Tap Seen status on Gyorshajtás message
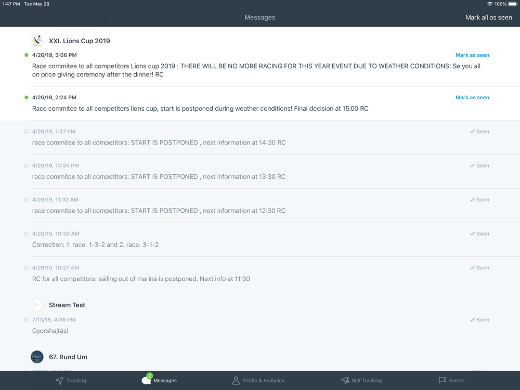The width and height of the screenshot is (520, 390). click(479, 320)
